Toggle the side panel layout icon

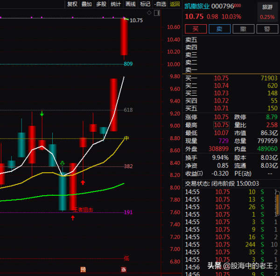click(x=157, y=13)
